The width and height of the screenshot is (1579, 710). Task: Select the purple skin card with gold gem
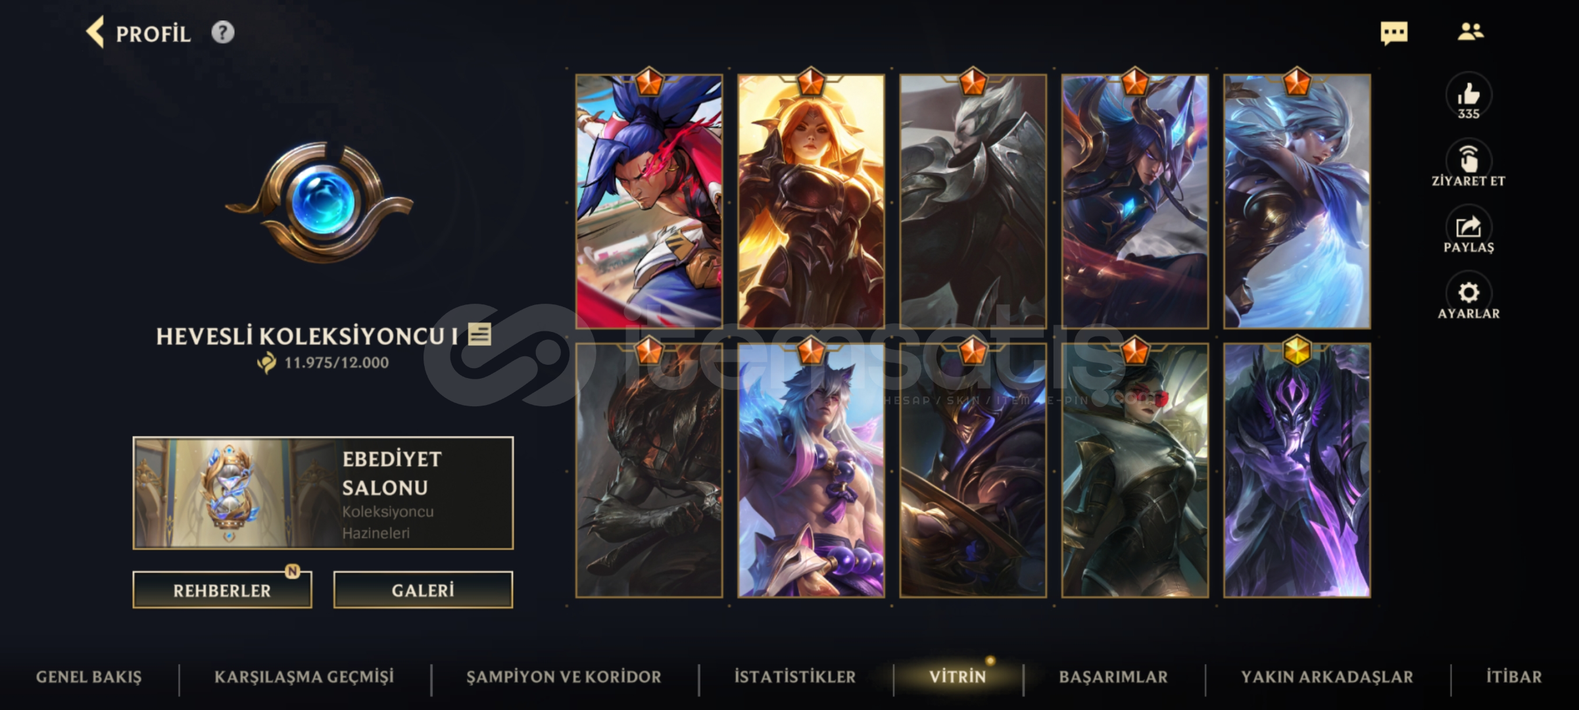[x=1297, y=469]
